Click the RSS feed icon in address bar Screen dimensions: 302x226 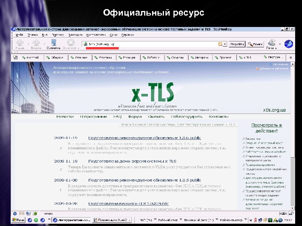(x=220, y=44)
